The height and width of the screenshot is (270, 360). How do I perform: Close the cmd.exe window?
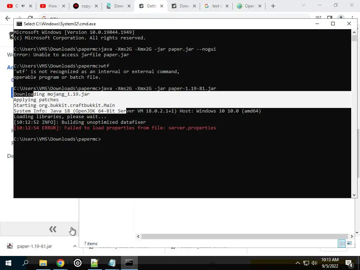tap(349, 24)
